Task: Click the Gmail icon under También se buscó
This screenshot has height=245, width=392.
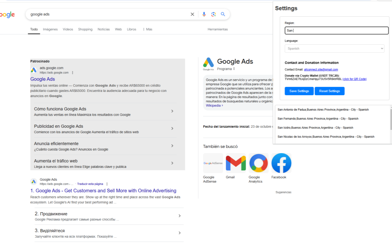Action: [235, 163]
